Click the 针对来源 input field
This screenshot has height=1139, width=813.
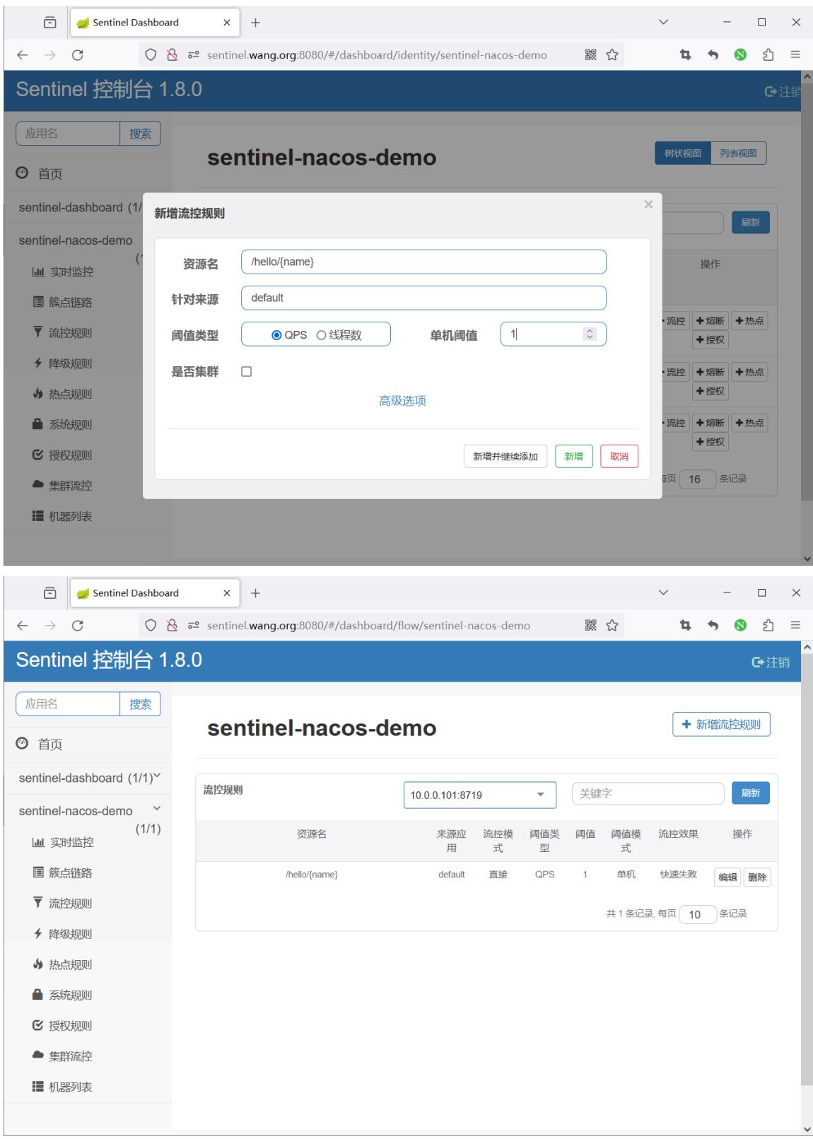[x=423, y=298]
